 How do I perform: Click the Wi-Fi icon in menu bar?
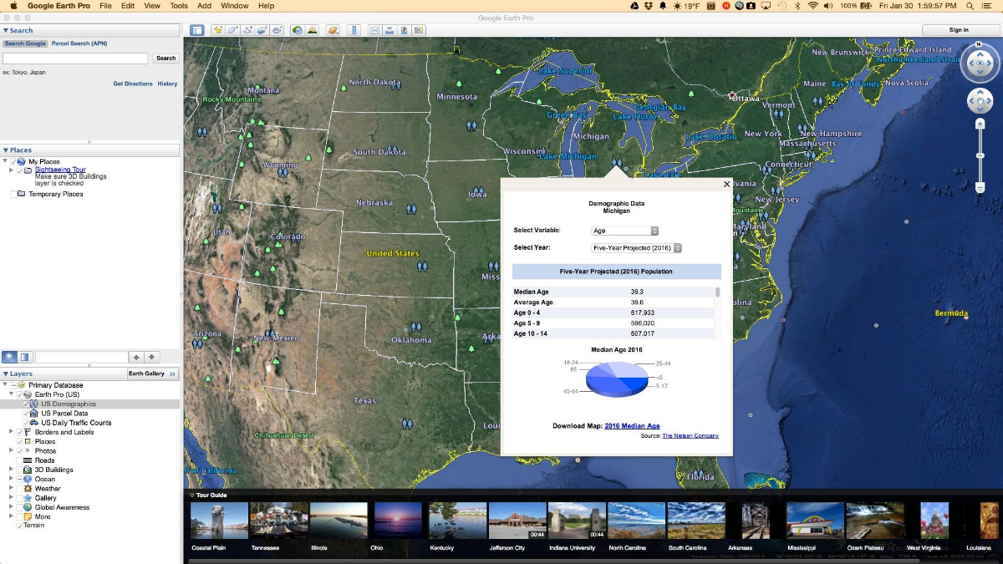(x=812, y=5)
